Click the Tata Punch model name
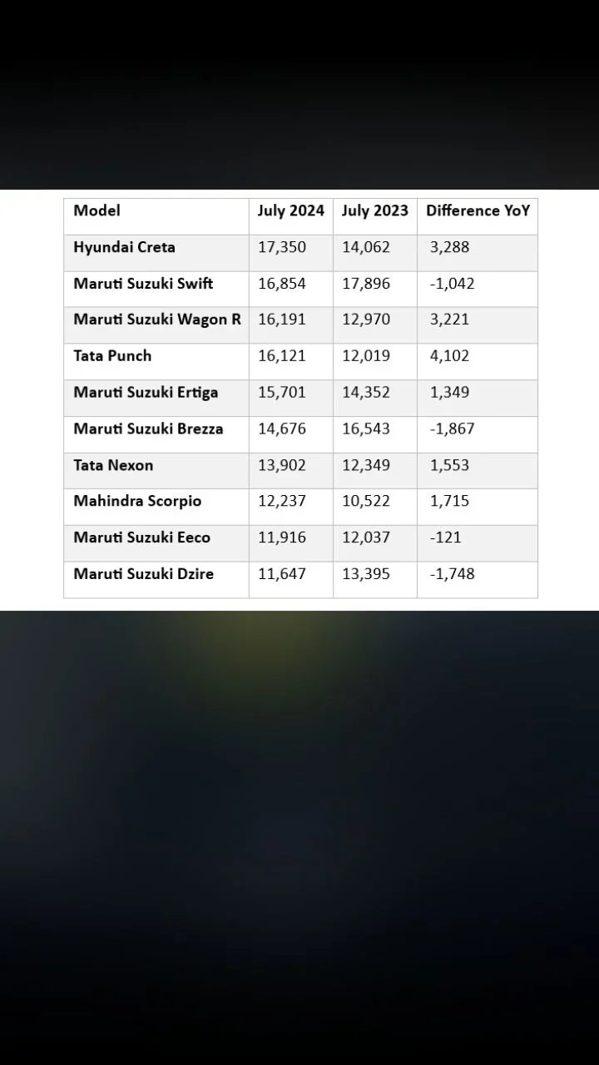Image resolution: width=599 pixels, height=1065 pixels. (112, 356)
